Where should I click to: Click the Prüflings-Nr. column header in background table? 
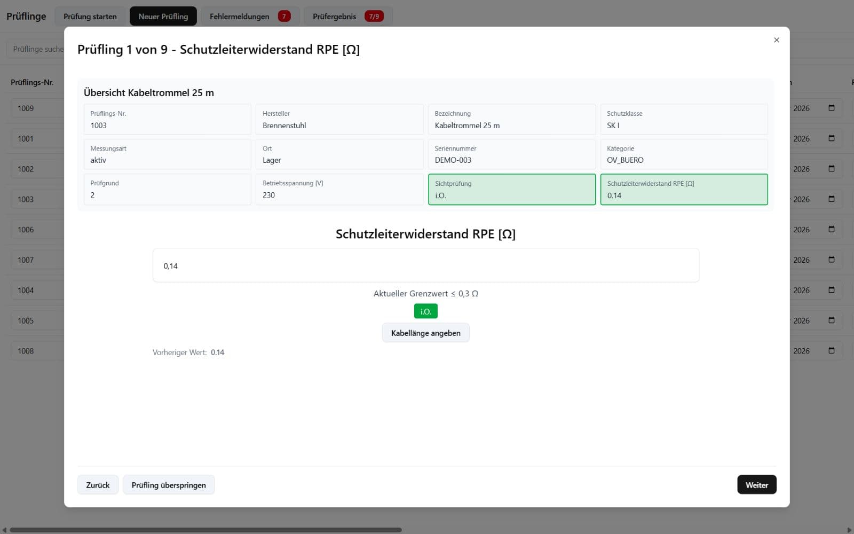(x=32, y=82)
